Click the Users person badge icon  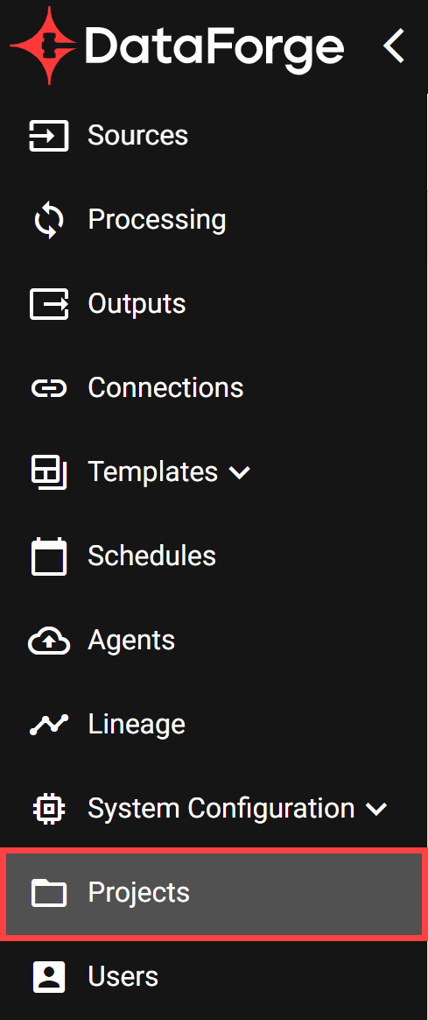point(49,977)
